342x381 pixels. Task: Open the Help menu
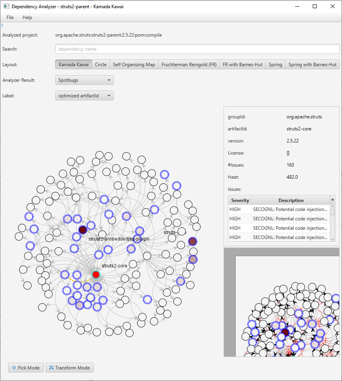pyautogui.click(x=27, y=17)
